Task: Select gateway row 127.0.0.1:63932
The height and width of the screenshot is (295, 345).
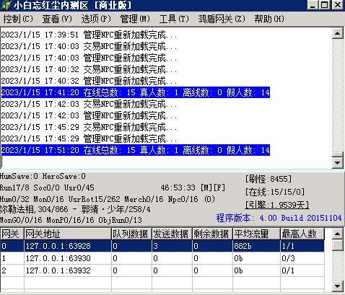Action: [x=162, y=270]
